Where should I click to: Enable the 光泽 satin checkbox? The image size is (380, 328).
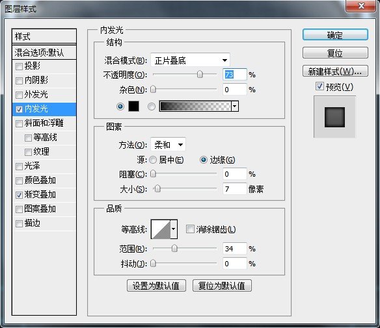(x=19, y=166)
